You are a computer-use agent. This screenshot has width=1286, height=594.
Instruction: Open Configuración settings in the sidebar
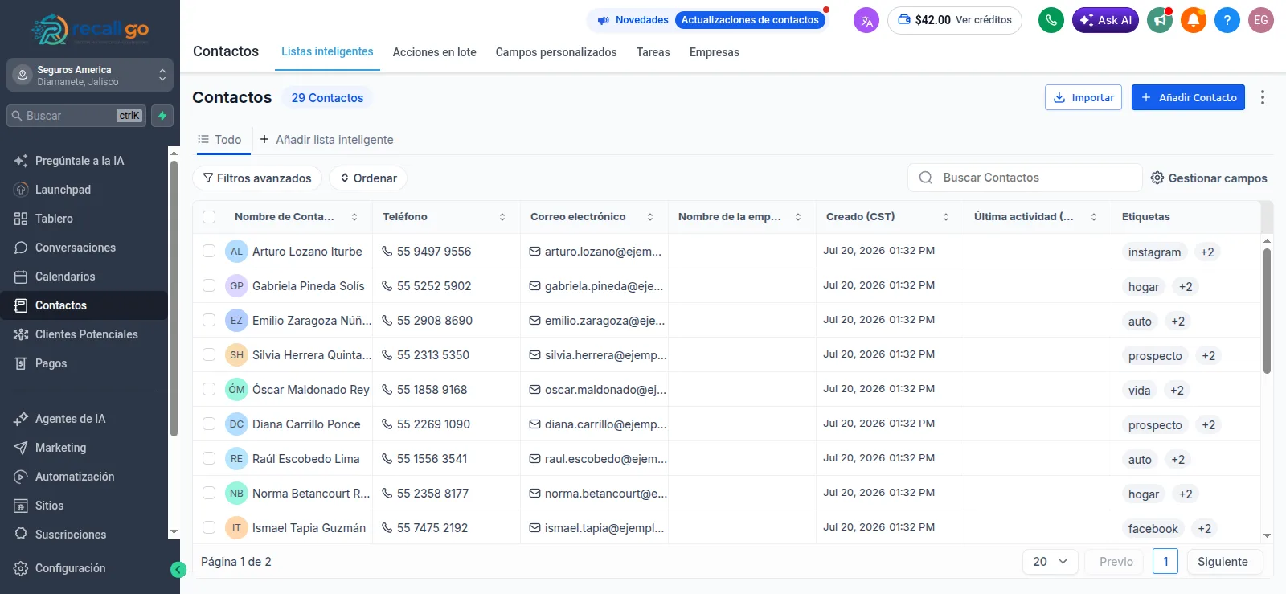point(84,568)
